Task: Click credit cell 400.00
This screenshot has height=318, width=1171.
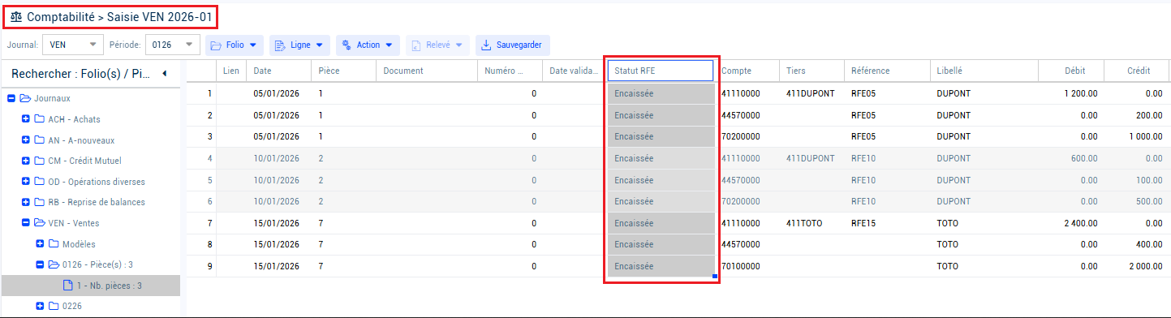Action: (1137, 244)
